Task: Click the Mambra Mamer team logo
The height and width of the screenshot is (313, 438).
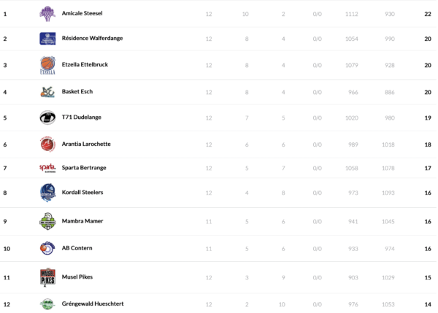Action: (47, 220)
